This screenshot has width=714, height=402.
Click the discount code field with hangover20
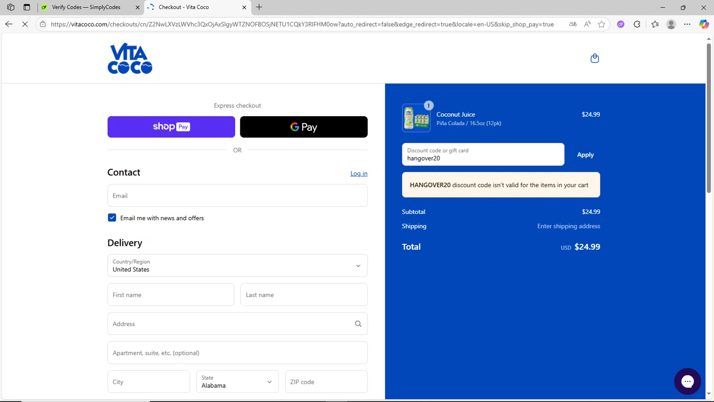[x=483, y=154]
